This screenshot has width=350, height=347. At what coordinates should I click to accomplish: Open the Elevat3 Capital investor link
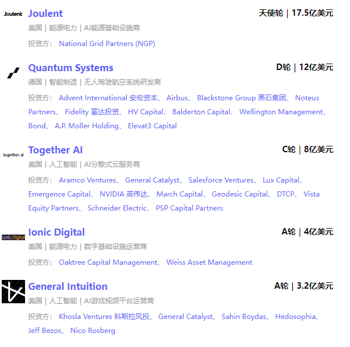pyautogui.click(x=152, y=126)
